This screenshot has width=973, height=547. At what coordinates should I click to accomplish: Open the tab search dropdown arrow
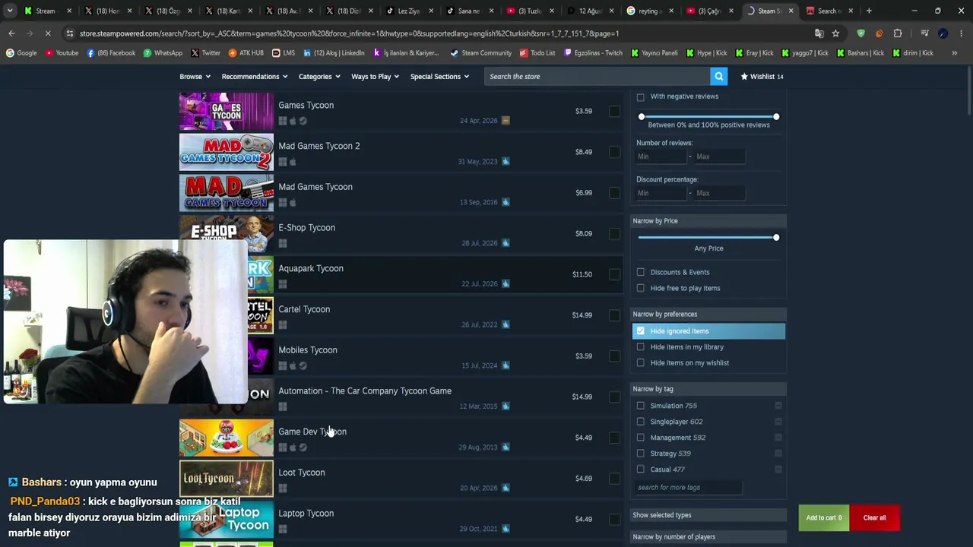tap(10, 11)
